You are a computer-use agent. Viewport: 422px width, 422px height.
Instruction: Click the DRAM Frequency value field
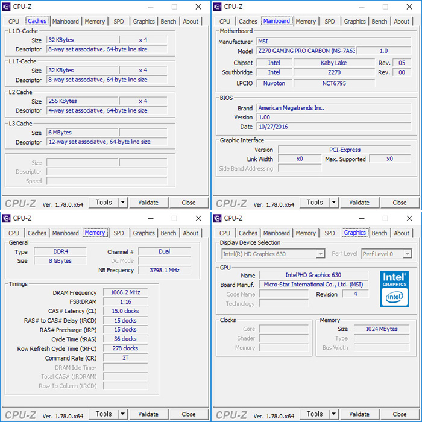pyautogui.click(x=125, y=292)
